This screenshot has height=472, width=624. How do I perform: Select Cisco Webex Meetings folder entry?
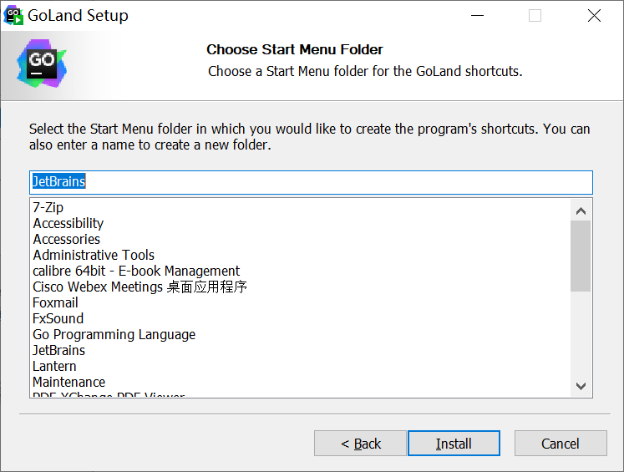140,287
